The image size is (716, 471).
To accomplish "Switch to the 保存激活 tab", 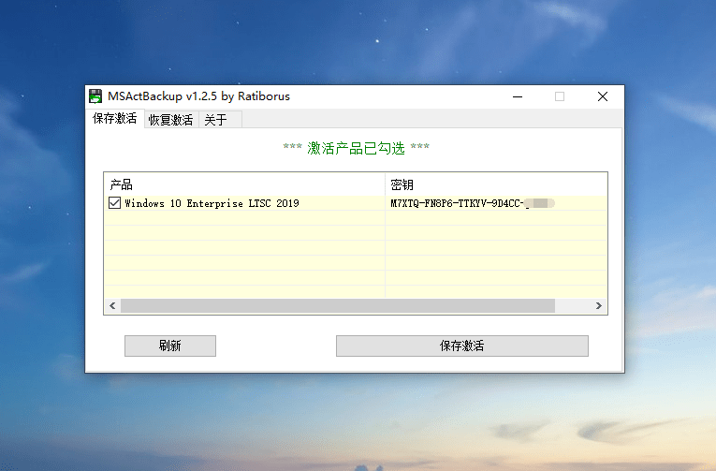I will [114, 119].
